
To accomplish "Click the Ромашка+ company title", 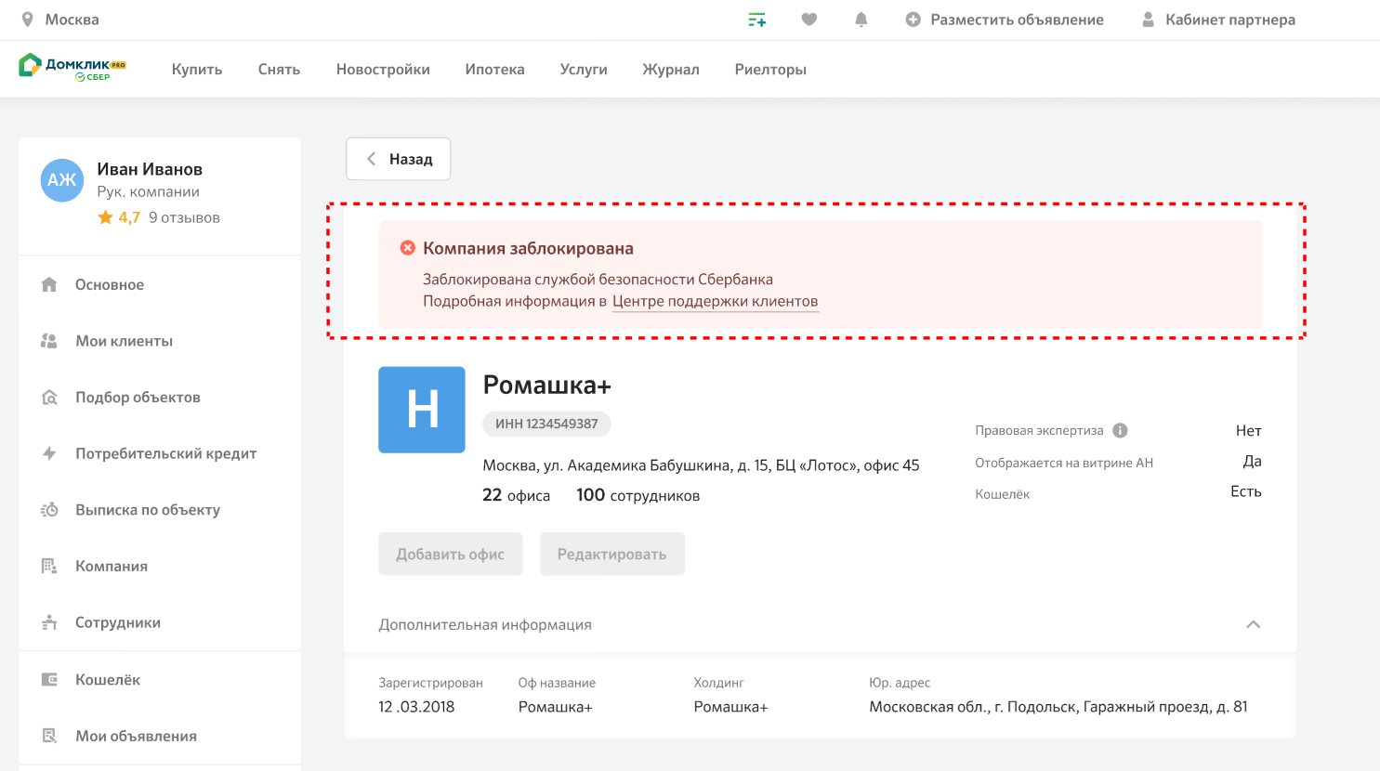I will pos(547,385).
